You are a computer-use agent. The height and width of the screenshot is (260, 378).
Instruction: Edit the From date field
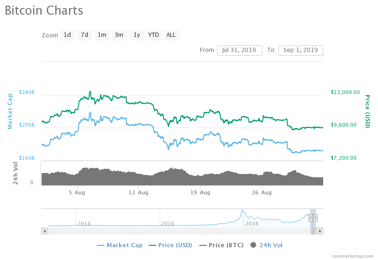240,50
